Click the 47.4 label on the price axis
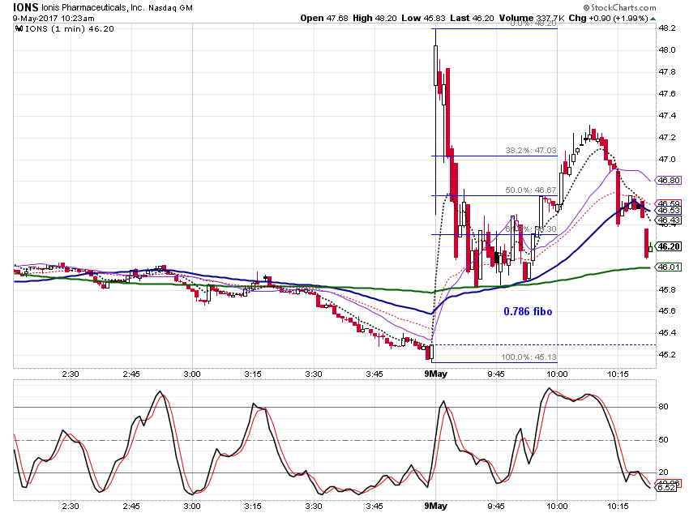Screen dimensions: 689x513 (x=667, y=116)
